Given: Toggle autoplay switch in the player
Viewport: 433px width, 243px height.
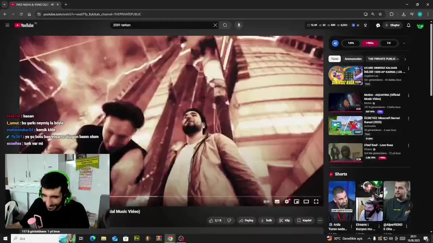Looking at the screenshot, I should tap(267, 201).
